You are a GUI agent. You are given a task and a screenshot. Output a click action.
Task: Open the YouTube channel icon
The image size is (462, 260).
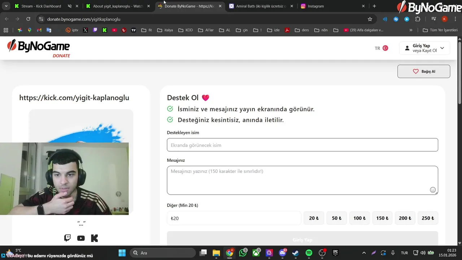pos(81,238)
